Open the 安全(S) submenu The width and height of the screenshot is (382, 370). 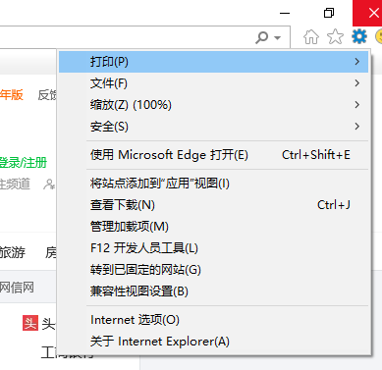(x=213, y=127)
